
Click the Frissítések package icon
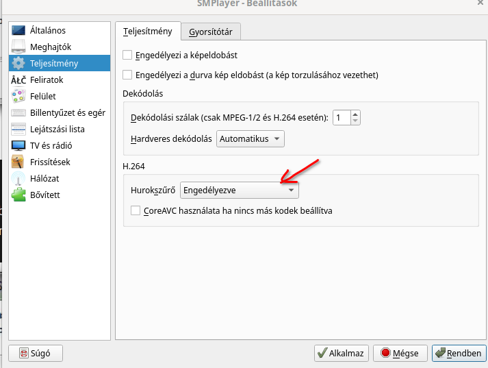point(18,162)
